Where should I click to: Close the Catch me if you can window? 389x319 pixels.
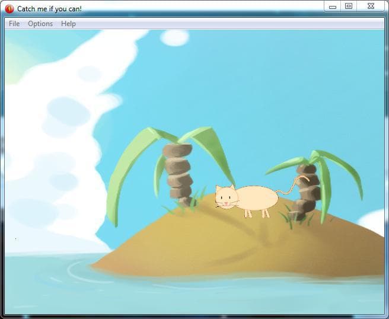coord(371,6)
